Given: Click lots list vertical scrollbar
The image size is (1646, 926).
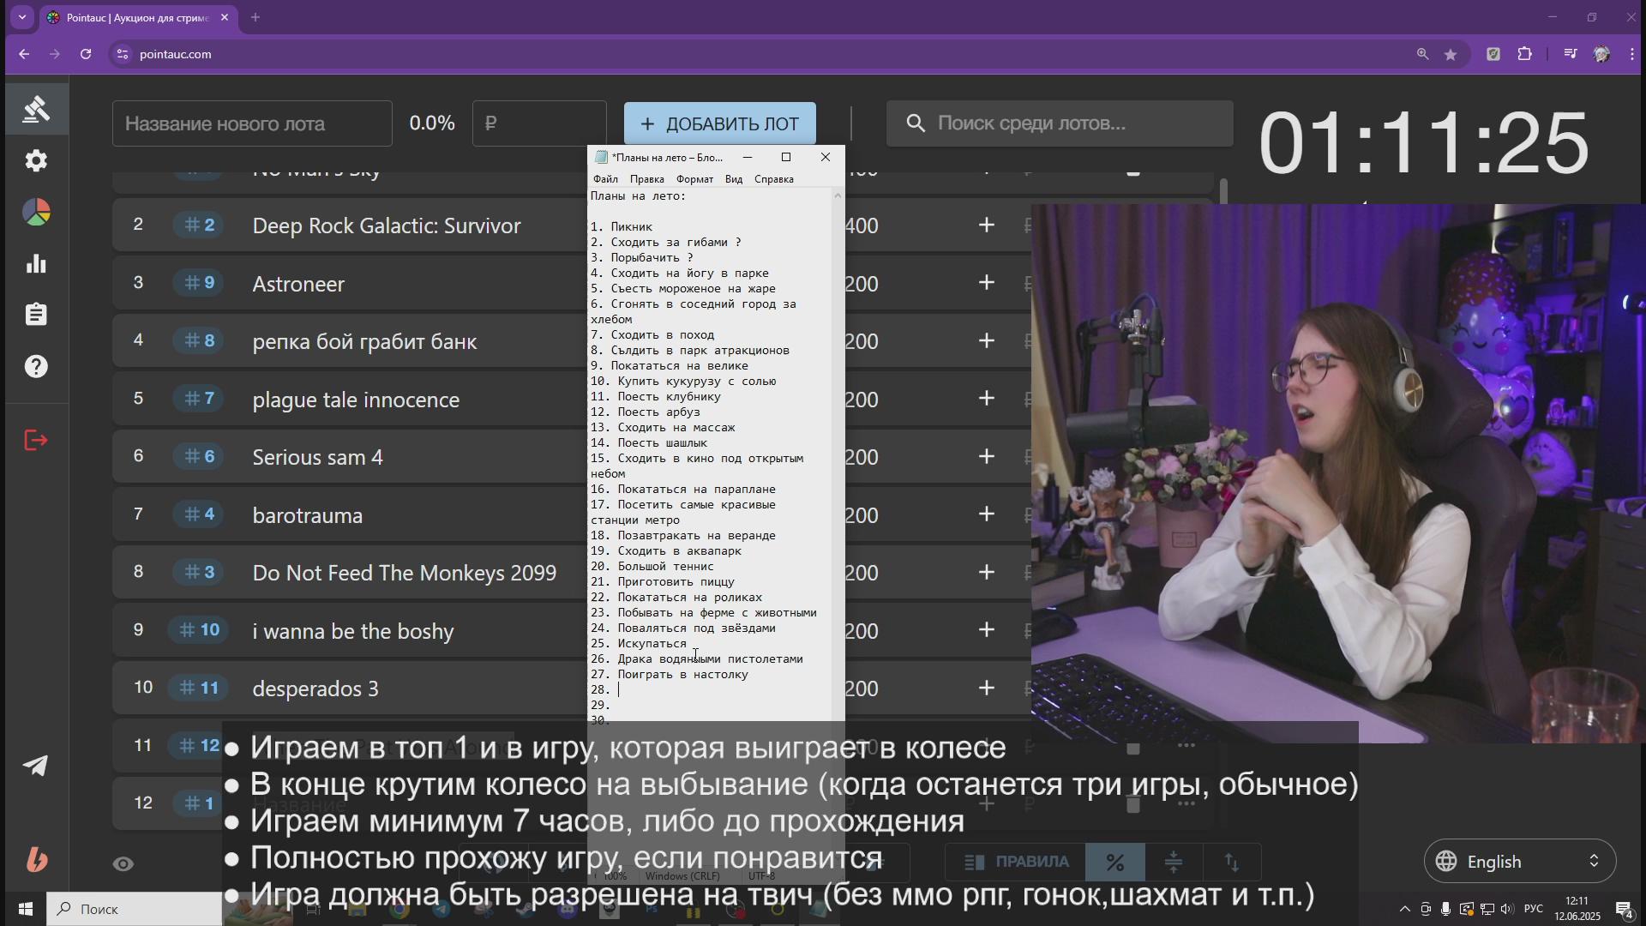Looking at the screenshot, I should click(x=1223, y=190).
